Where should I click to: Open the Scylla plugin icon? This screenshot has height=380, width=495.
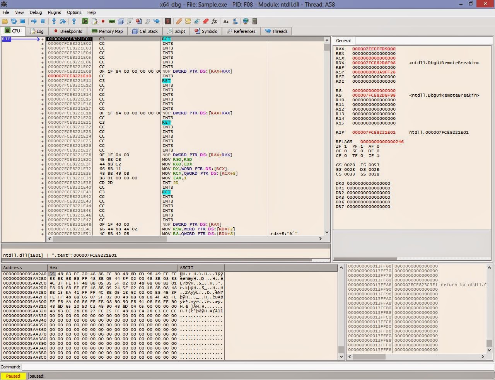pos(167,21)
